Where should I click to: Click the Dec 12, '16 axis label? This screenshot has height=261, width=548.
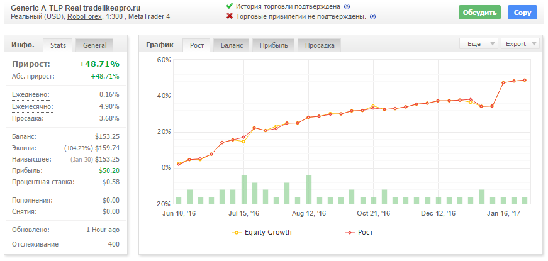(439, 213)
